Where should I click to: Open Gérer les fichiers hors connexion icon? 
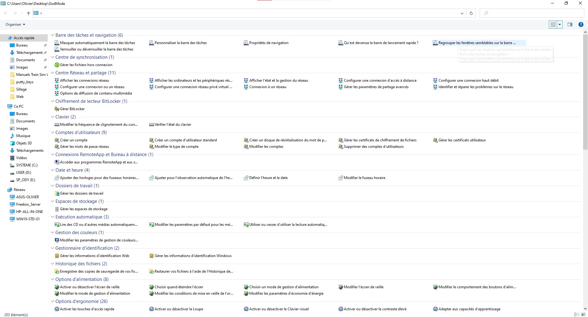57,65
